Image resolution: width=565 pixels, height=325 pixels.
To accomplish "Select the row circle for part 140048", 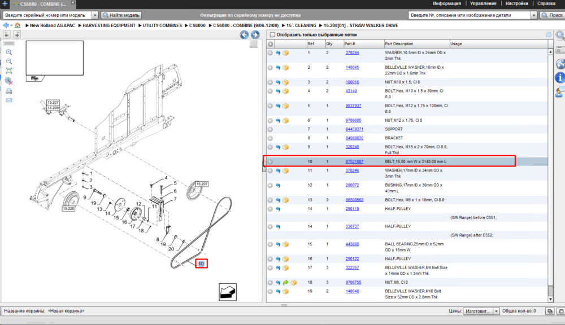I will pos(270,292).
